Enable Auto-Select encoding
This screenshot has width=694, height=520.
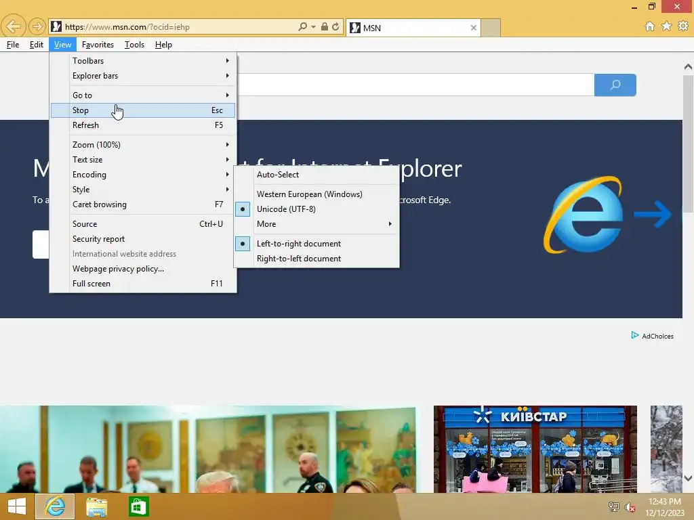click(317, 175)
